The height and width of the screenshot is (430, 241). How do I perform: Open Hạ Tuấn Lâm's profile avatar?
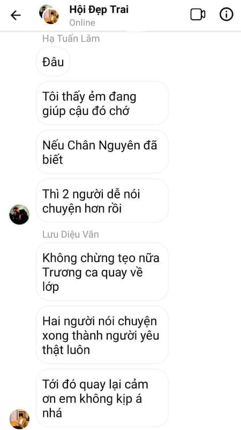click(x=19, y=214)
